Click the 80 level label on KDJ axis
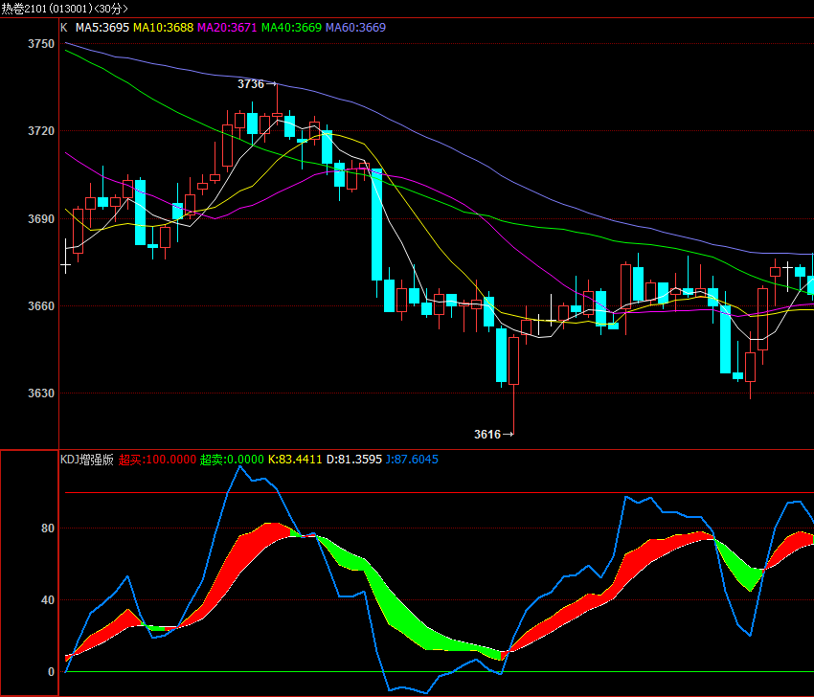814x697 pixels. pyautogui.click(x=48, y=528)
